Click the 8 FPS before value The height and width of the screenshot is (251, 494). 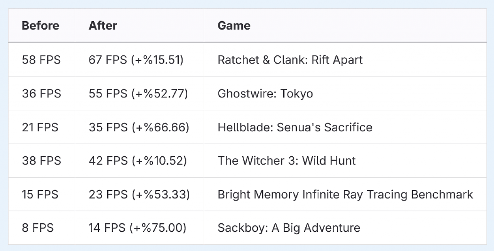[38, 228]
